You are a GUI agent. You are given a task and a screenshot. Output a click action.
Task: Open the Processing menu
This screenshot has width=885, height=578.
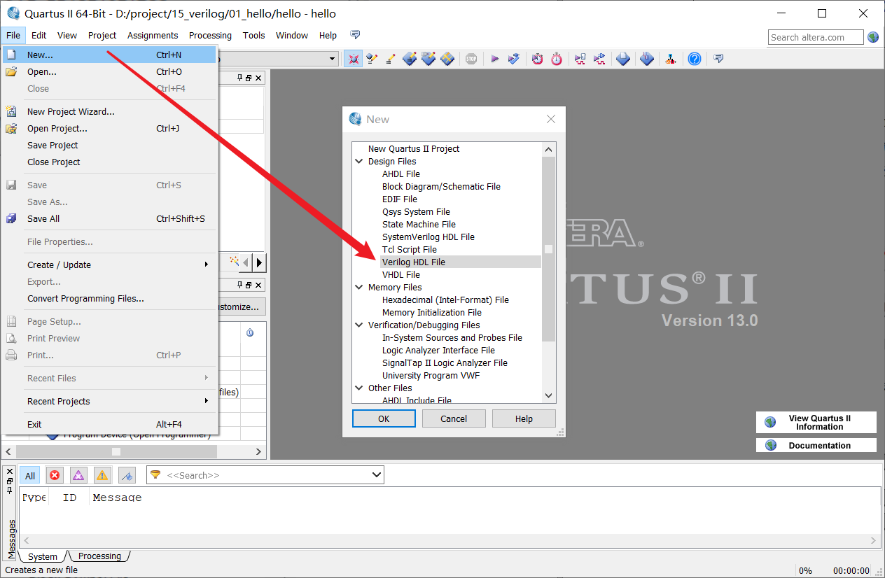point(210,35)
